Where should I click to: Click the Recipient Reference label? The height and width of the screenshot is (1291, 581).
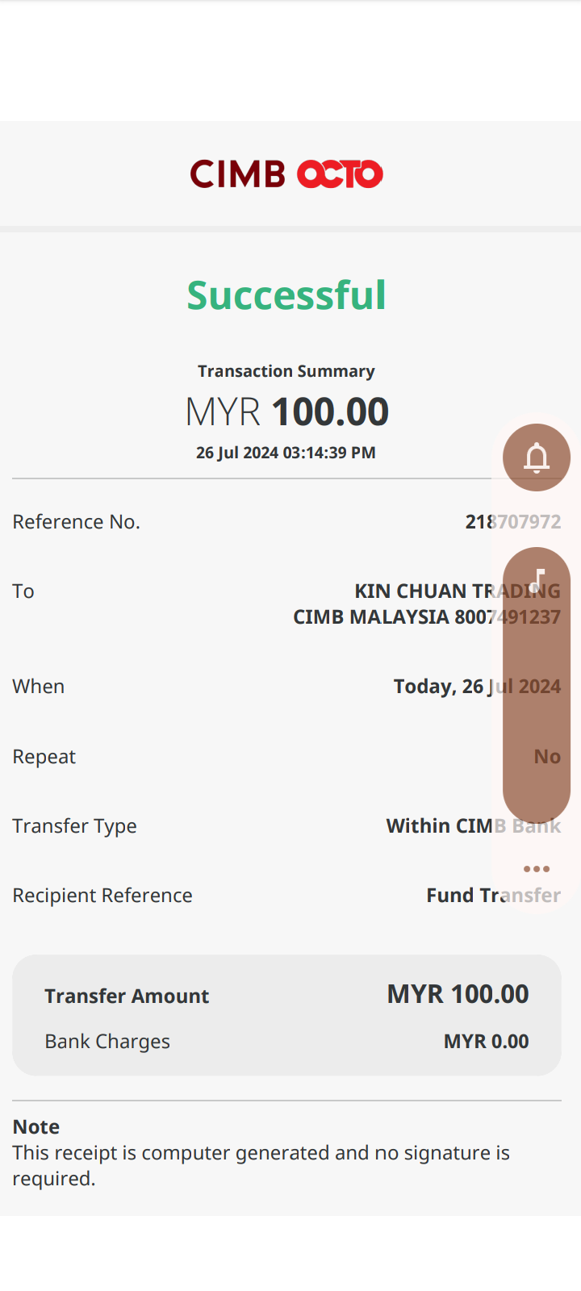click(x=102, y=896)
